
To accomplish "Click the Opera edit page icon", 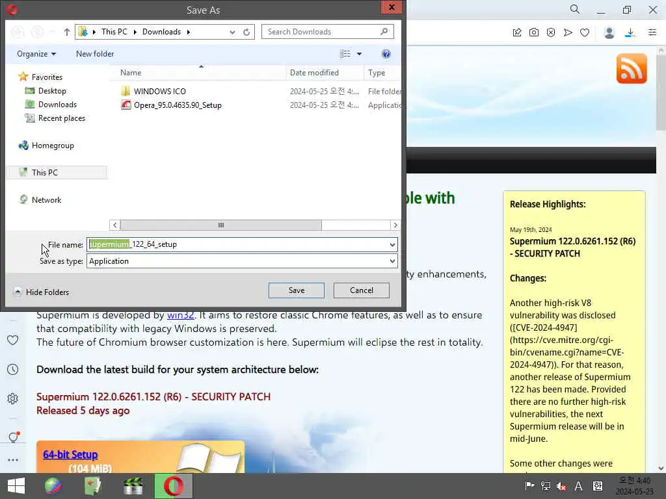I will 517,32.
